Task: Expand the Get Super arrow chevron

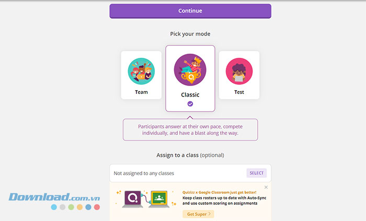Action: click(x=210, y=214)
